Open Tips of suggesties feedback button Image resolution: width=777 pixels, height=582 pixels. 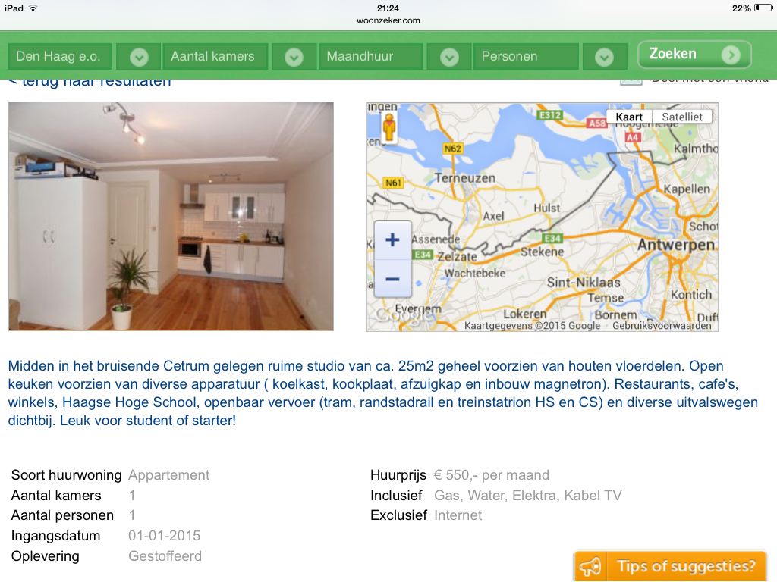point(670,565)
